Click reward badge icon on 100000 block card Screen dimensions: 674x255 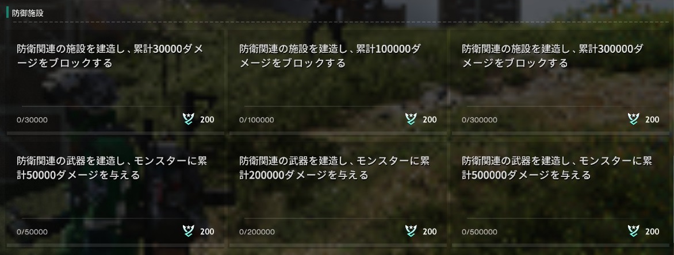411,119
